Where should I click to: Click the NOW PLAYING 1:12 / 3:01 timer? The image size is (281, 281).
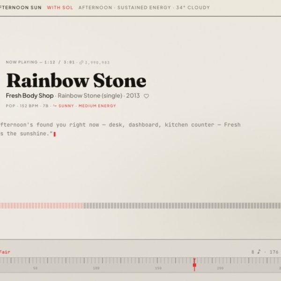pyautogui.click(x=40, y=62)
